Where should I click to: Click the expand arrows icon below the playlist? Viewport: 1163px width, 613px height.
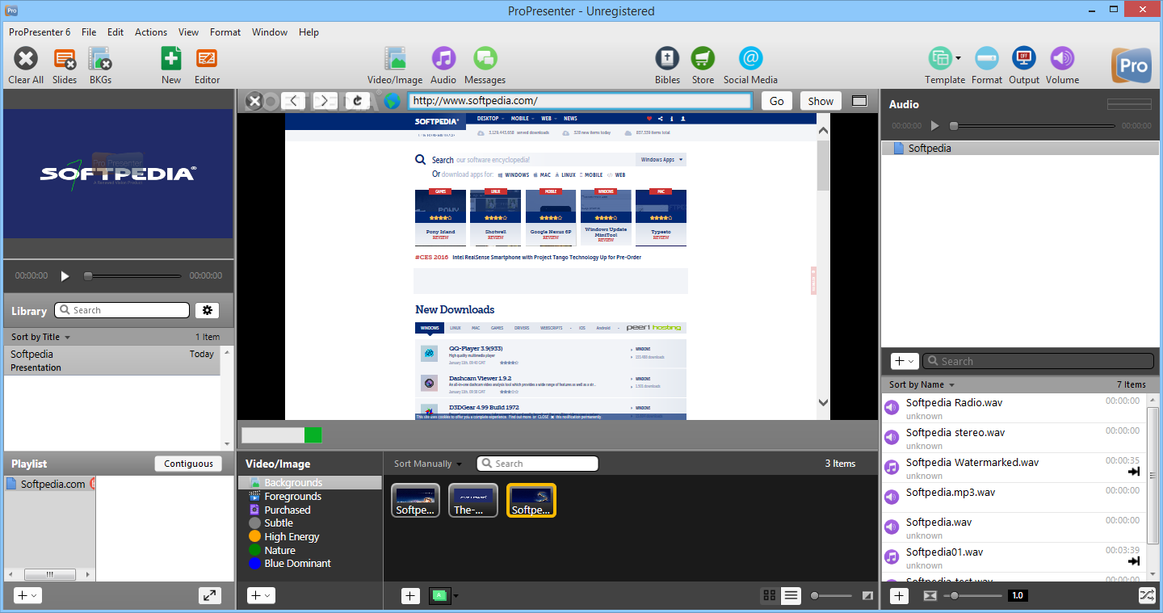click(210, 596)
